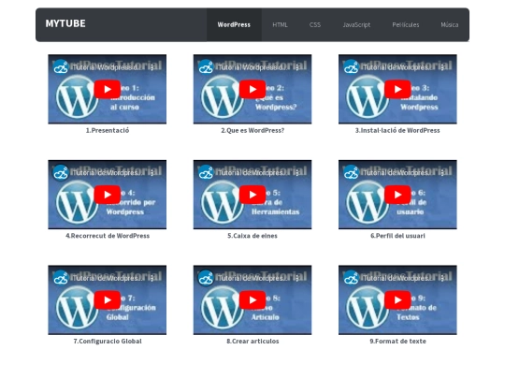Open more options menu on 9.Format de texte video
505x379 pixels.
click(x=442, y=278)
